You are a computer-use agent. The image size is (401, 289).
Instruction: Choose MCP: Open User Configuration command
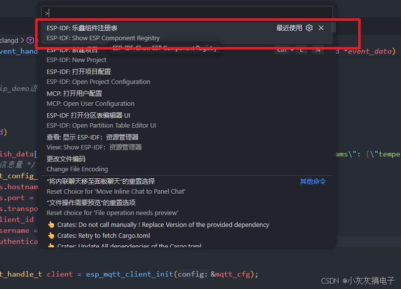pos(187,98)
